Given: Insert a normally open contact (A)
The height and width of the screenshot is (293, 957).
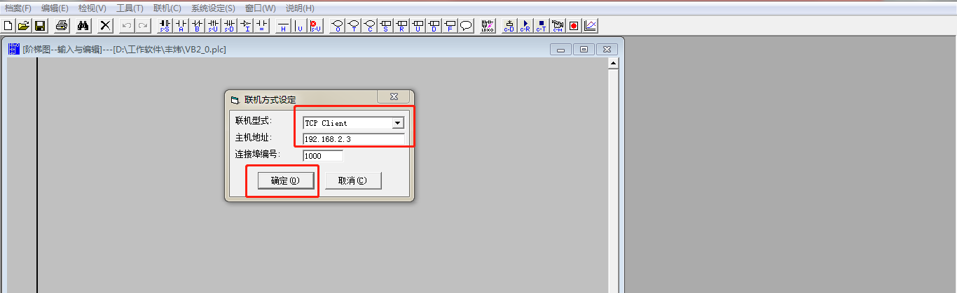Looking at the screenshot, I should [x=181, y=26].
